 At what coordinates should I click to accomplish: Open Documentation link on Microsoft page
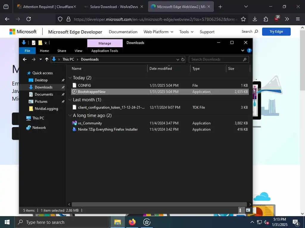[123, 32]
